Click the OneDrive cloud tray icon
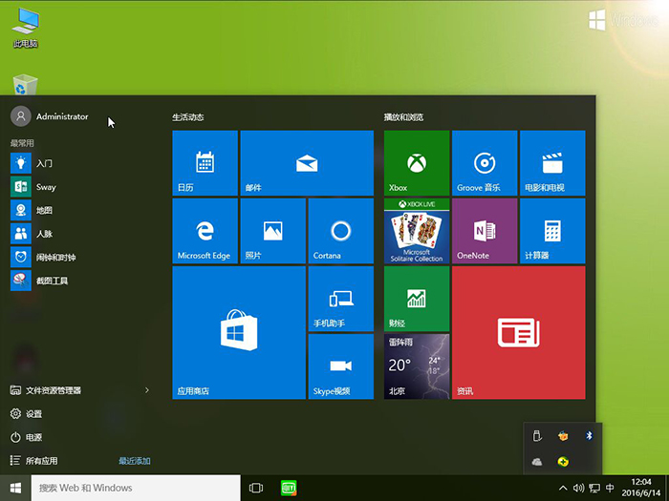669x501 pixels. 537,461
